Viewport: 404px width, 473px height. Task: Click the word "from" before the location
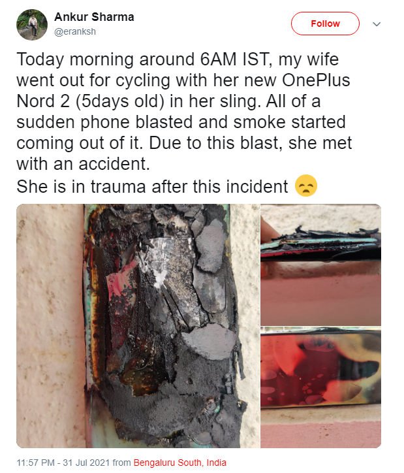pos(121,463)
